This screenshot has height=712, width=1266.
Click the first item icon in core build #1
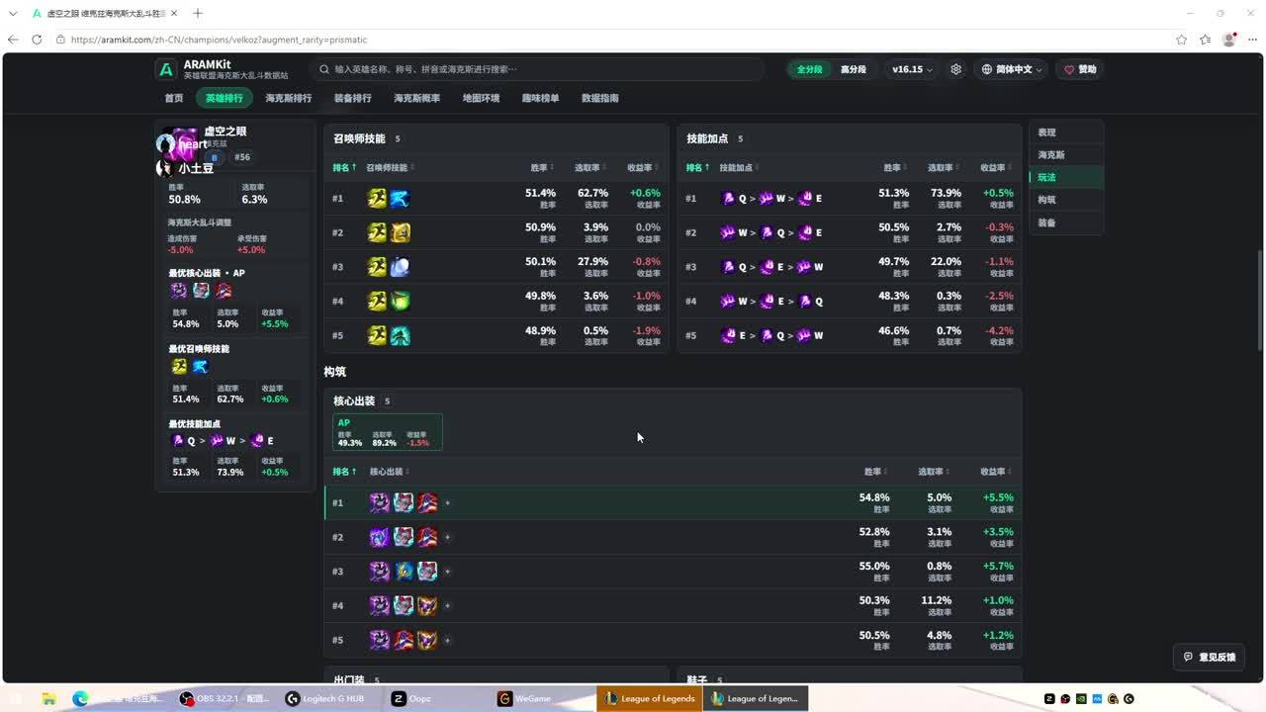click(380, 502)
